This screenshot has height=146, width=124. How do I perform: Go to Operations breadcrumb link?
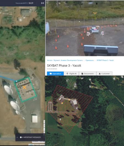pyautogui.click(x=90, y=60)
